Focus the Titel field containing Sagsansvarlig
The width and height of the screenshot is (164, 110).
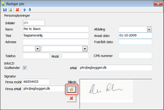pyautogui.click(x=56, y=35)
